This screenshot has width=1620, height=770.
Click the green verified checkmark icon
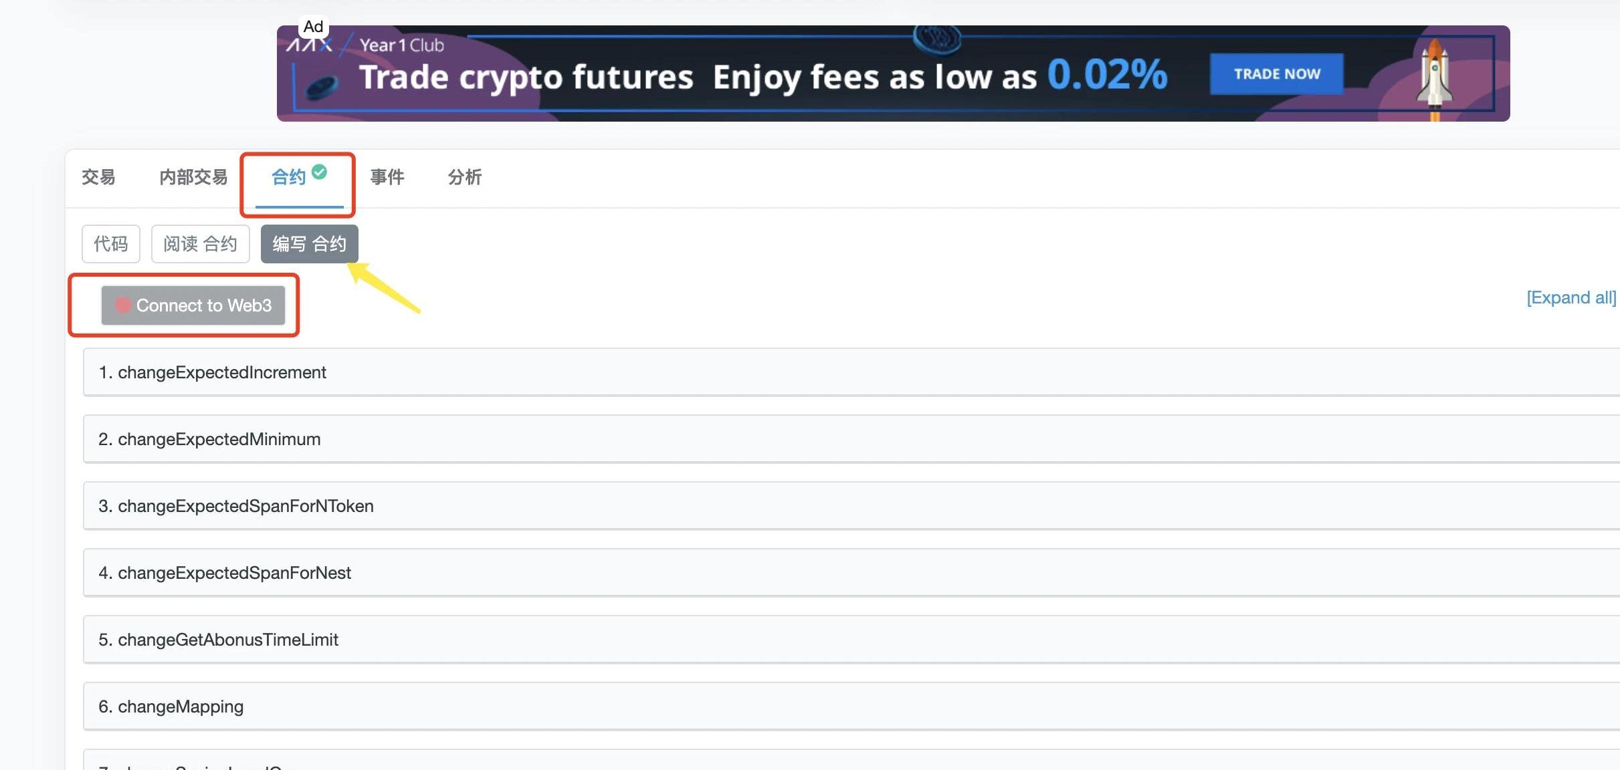(320, 172)
